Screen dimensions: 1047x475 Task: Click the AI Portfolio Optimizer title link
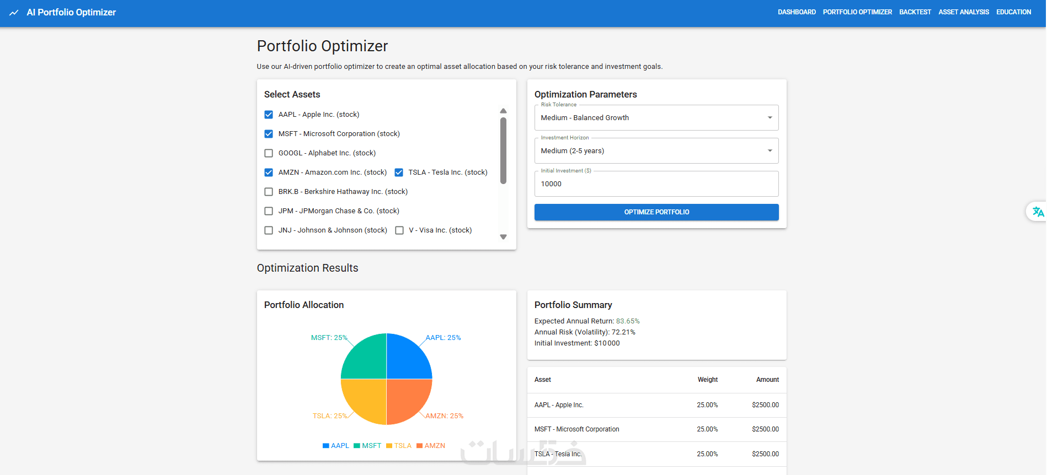click(71, 13)
